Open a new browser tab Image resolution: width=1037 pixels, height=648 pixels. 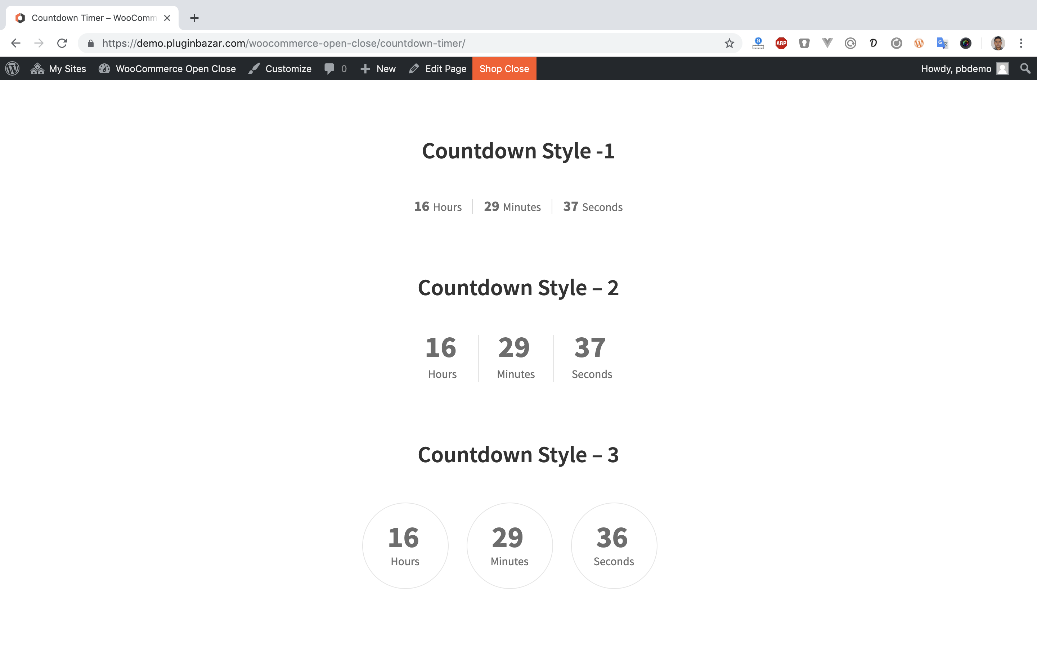194,18
